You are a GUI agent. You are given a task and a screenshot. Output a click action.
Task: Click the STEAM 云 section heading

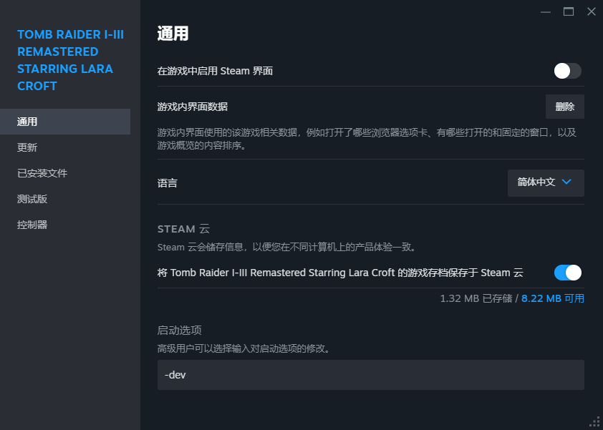[183, 229]
